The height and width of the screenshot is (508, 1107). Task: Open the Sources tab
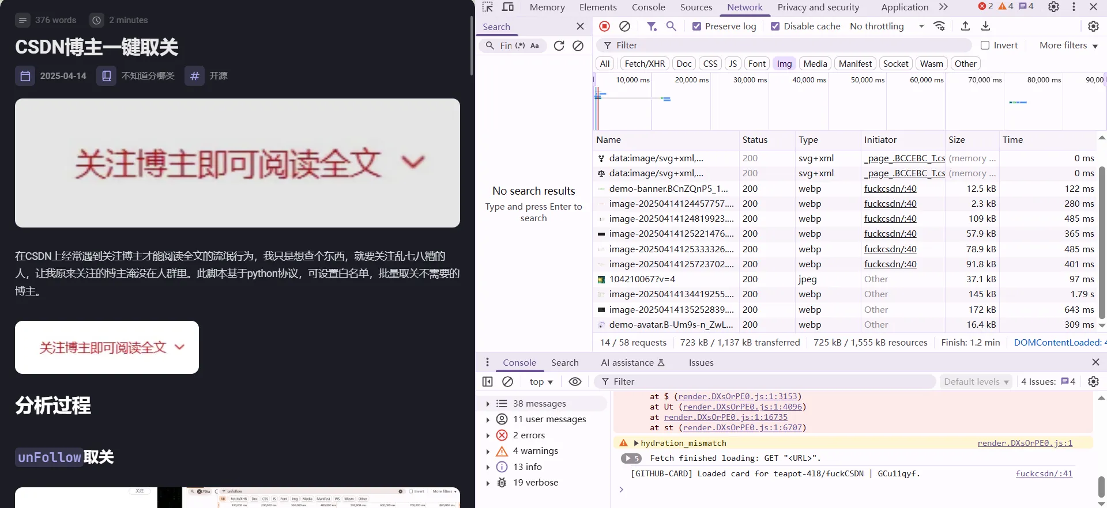tap(696, 7)
